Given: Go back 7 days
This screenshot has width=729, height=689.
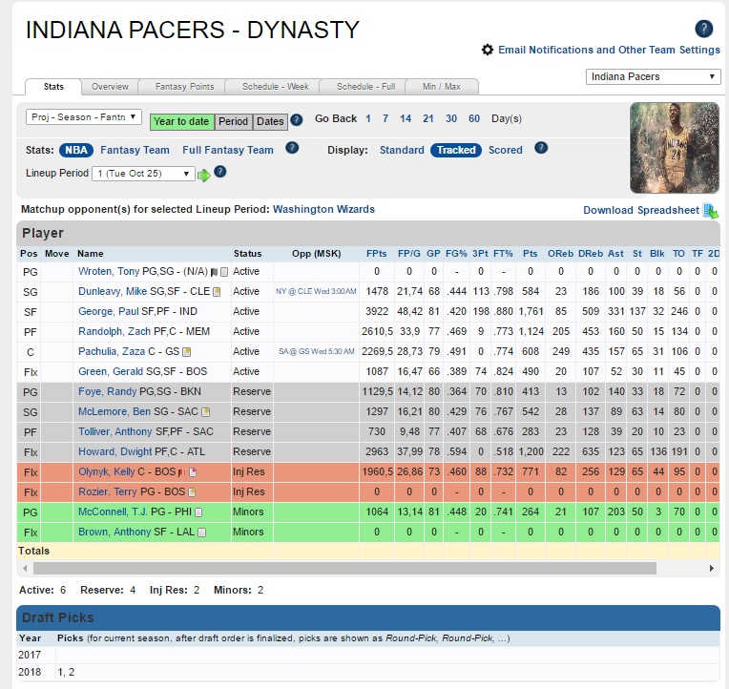Looking at the screenshot, I should click(x=385, y=118).
